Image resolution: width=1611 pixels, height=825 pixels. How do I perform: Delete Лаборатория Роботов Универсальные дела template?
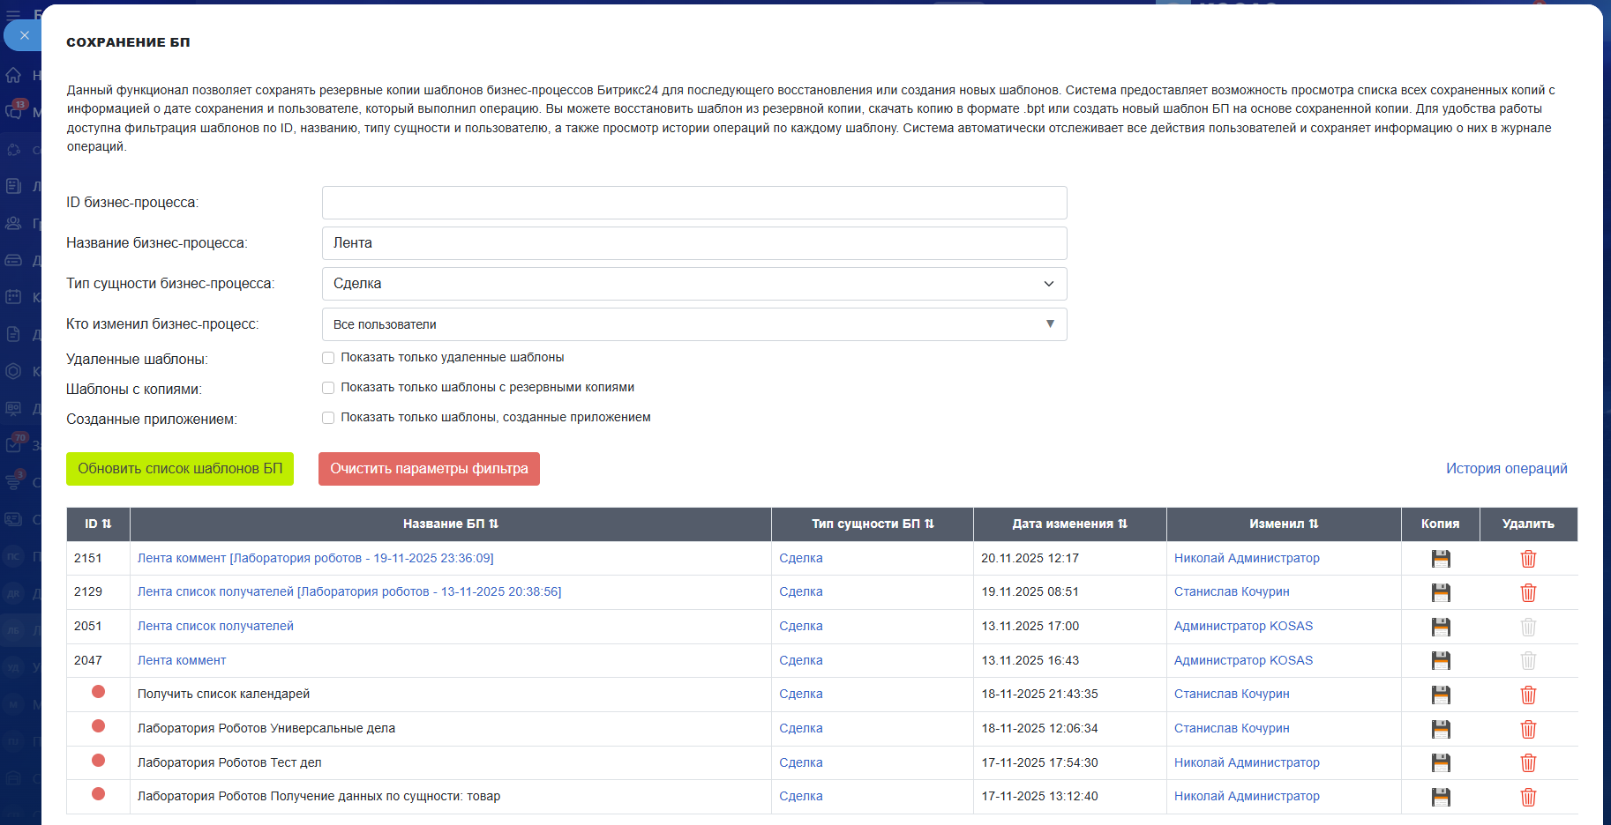click(x=1528, y=729)
